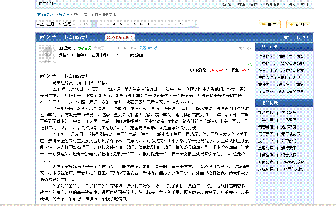The image size is (336, 206).
Task: Visit the 影行天下 forum
Action: 289,148
